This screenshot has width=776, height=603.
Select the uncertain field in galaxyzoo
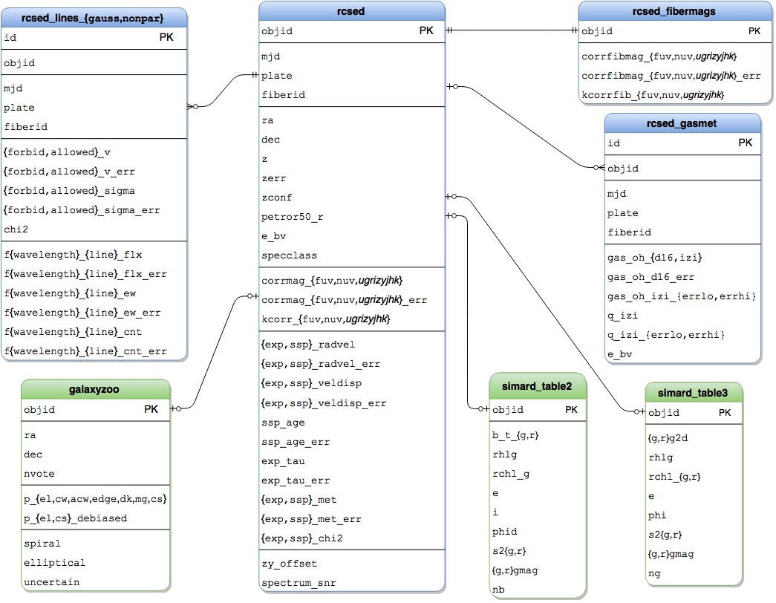tap(51, 582)
